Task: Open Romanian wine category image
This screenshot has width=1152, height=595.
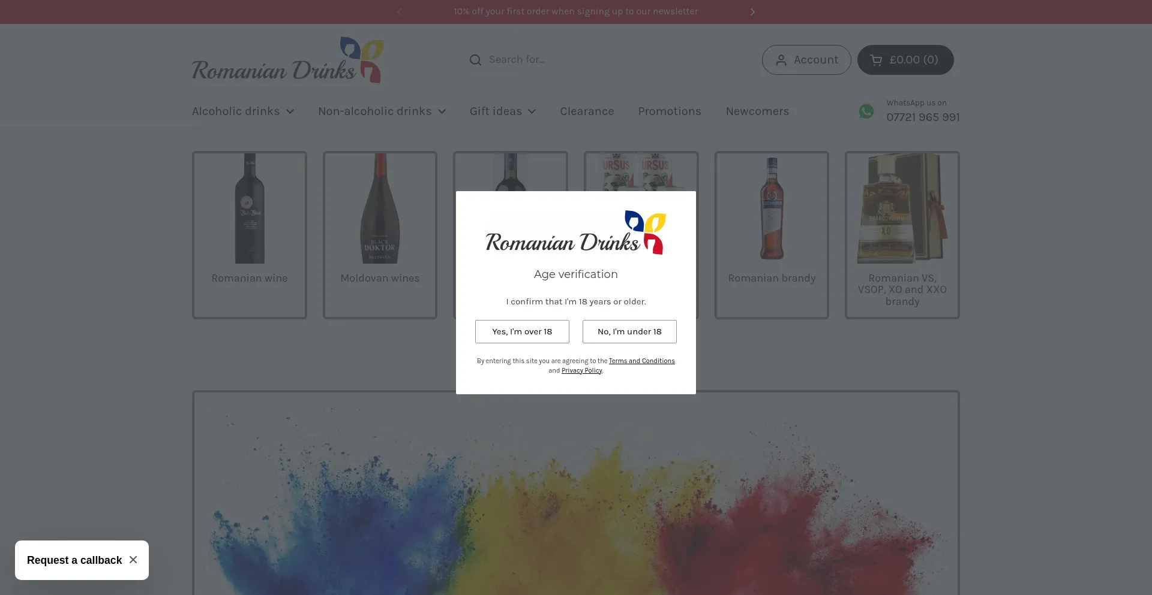Action: tap(250, 209)
